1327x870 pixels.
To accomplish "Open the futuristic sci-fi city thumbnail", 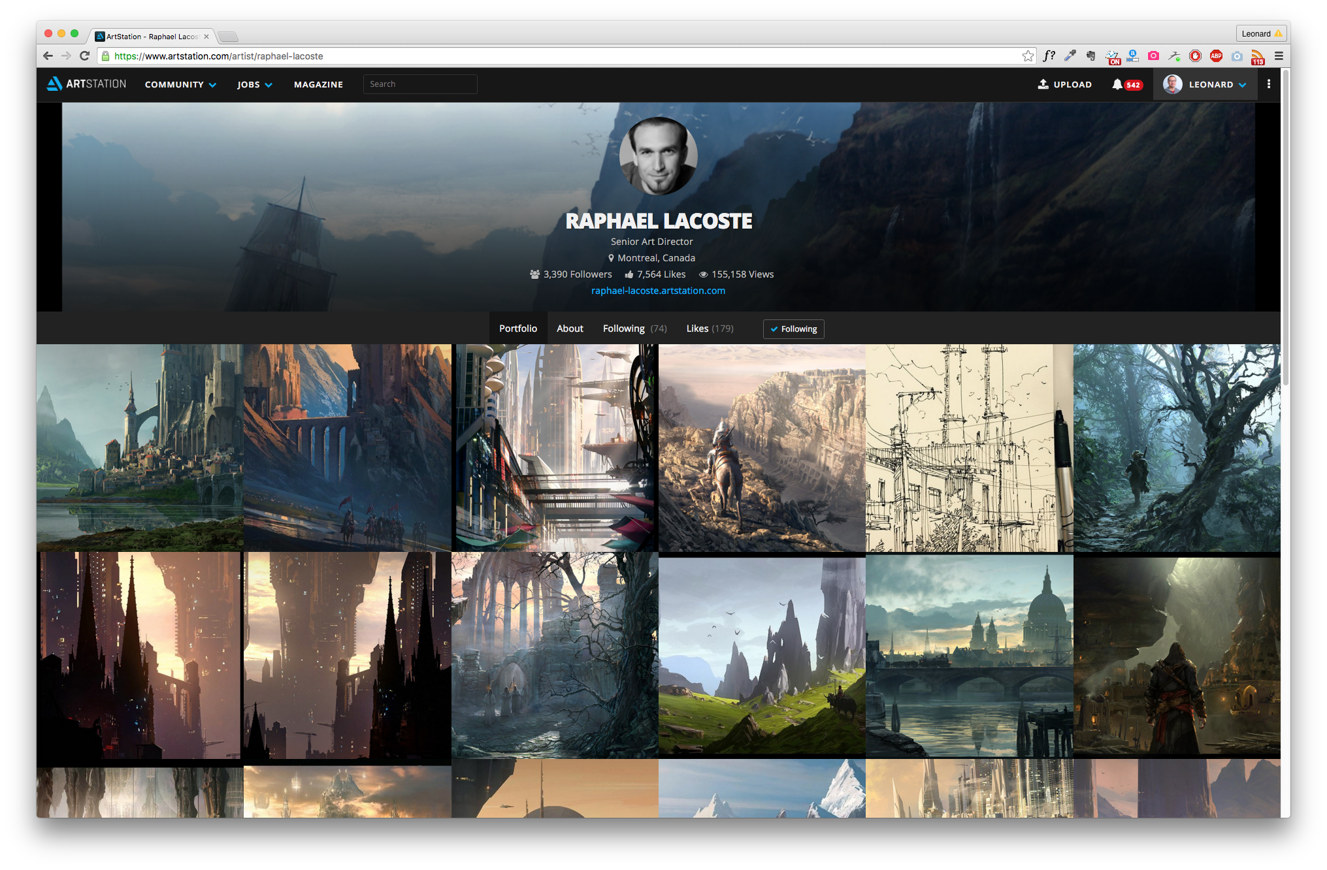I will pos(555,448).
